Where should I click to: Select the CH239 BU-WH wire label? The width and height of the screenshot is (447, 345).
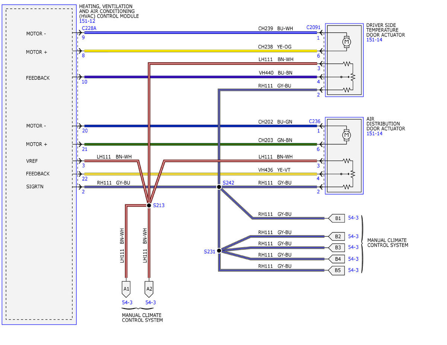click(x=275, y=28)
